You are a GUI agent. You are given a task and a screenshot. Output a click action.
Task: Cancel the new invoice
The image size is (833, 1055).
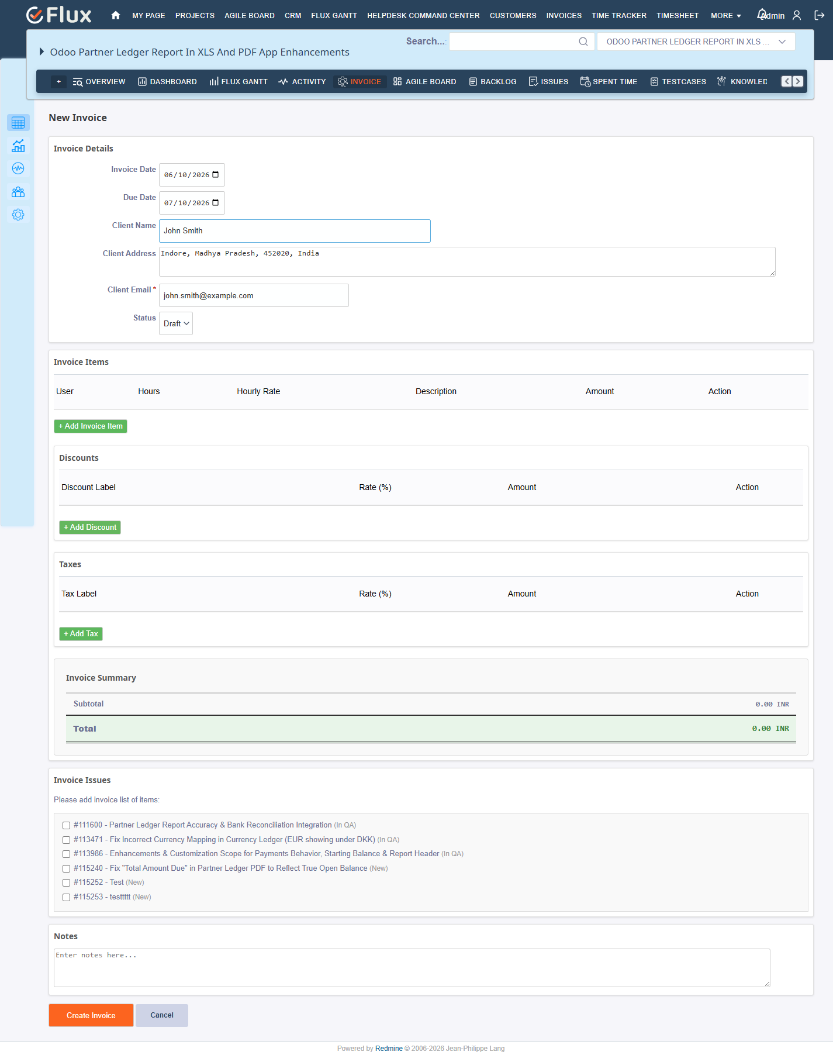162,1016
